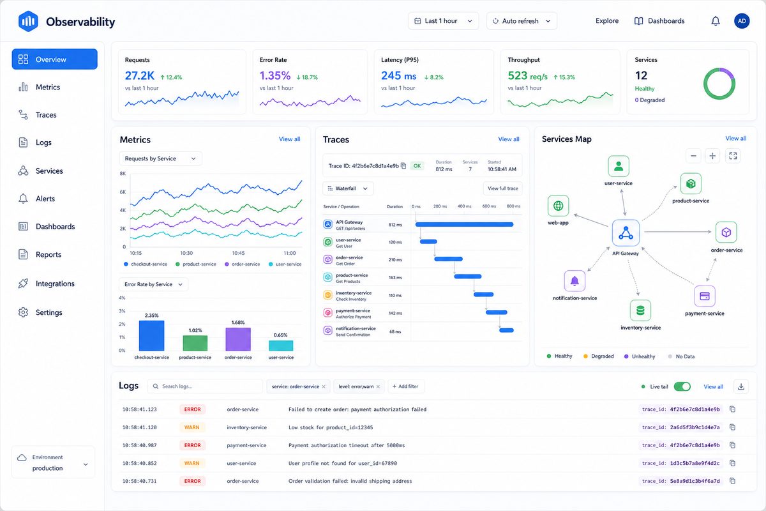Zoom in on the Services Map
The image size is (766, 511).
(x=712, y=155)
